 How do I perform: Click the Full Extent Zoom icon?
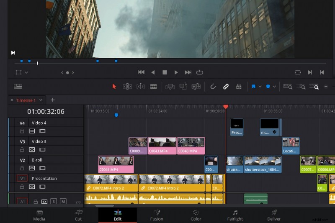click(x=288, y=87)
